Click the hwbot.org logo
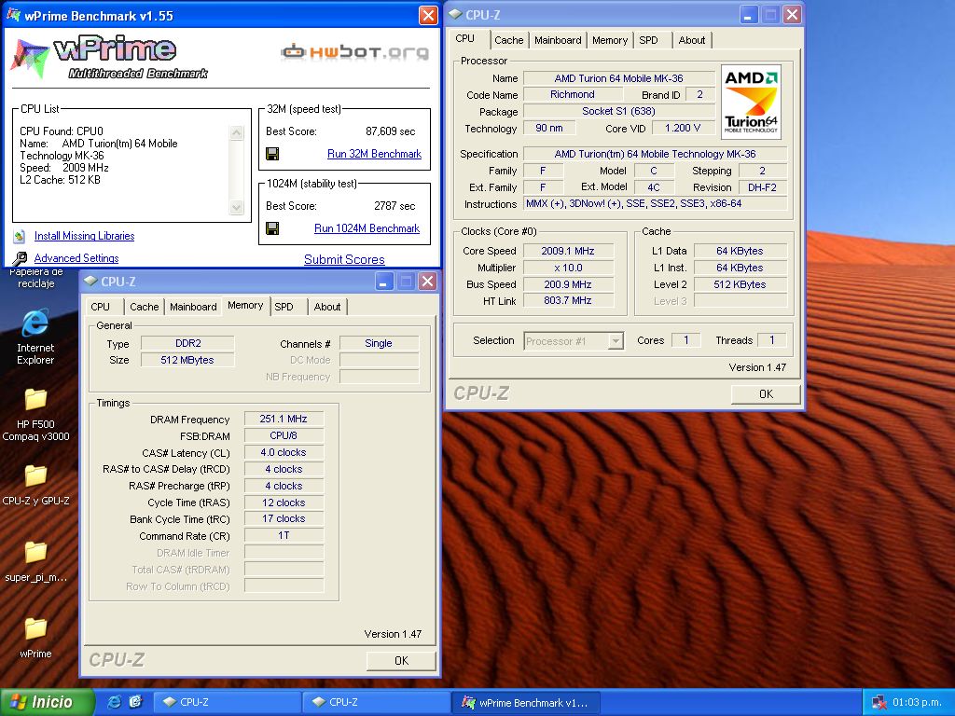The width and height of the screenshot is (955, 716). [x=354, y=52]
